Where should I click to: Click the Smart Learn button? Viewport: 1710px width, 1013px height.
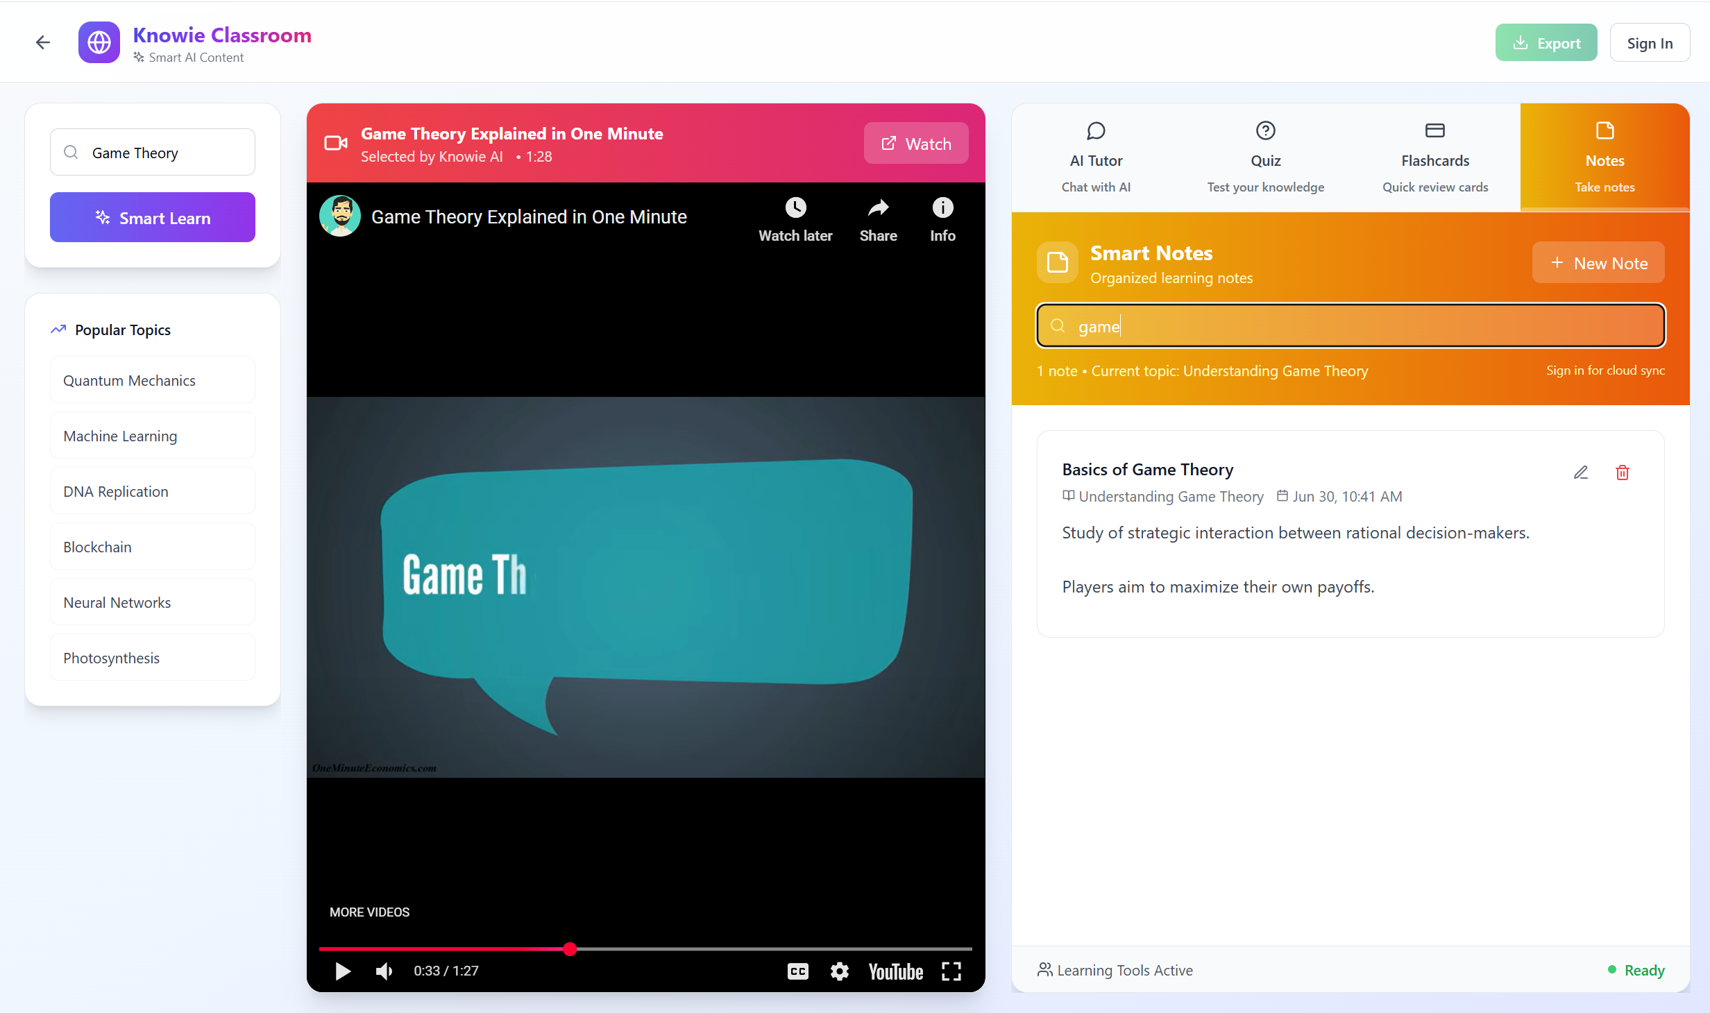click(x=153, y=218)
